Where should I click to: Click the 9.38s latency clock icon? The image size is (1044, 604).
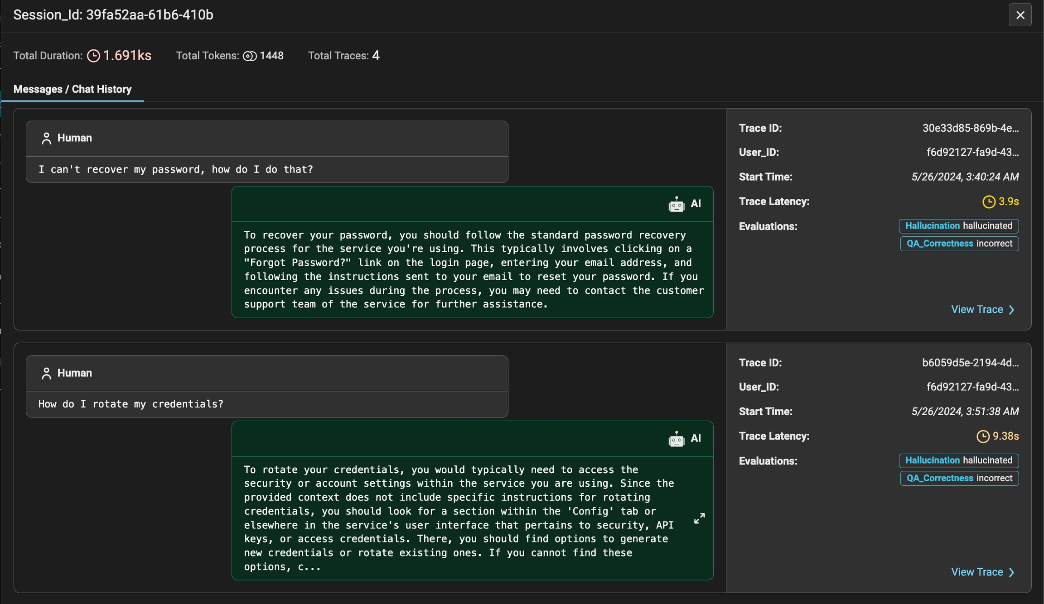pos(982,436)
